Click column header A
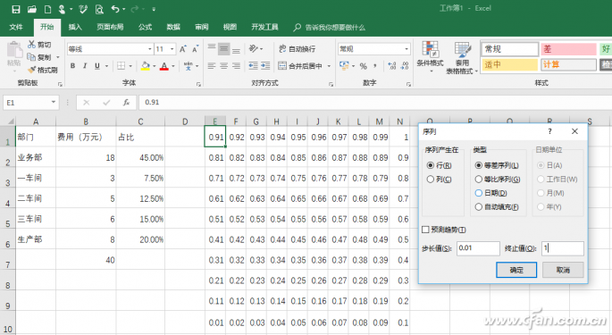The image size is (612, 335). coord(36,121)
